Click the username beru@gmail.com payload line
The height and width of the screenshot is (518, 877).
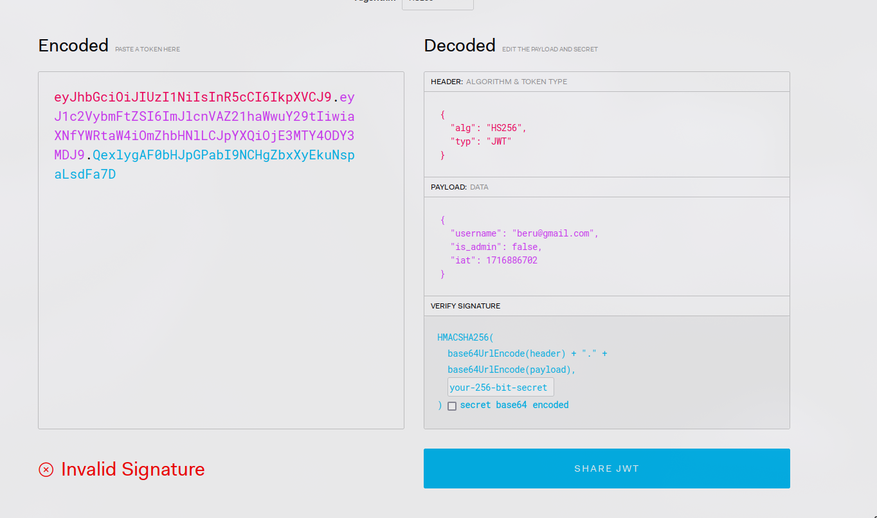524,233
